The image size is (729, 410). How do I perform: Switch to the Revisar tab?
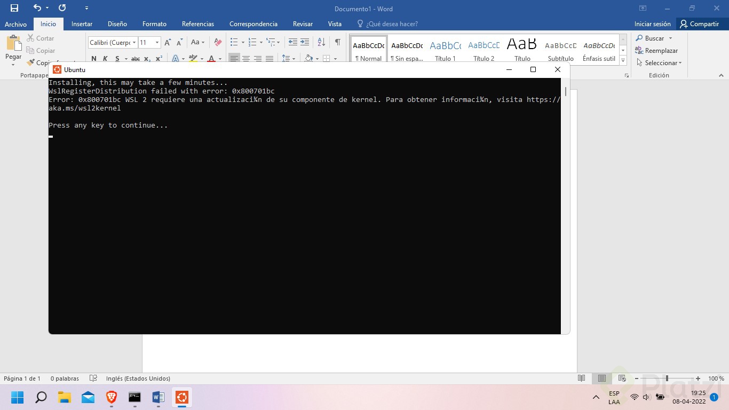(x=303, y=24)
